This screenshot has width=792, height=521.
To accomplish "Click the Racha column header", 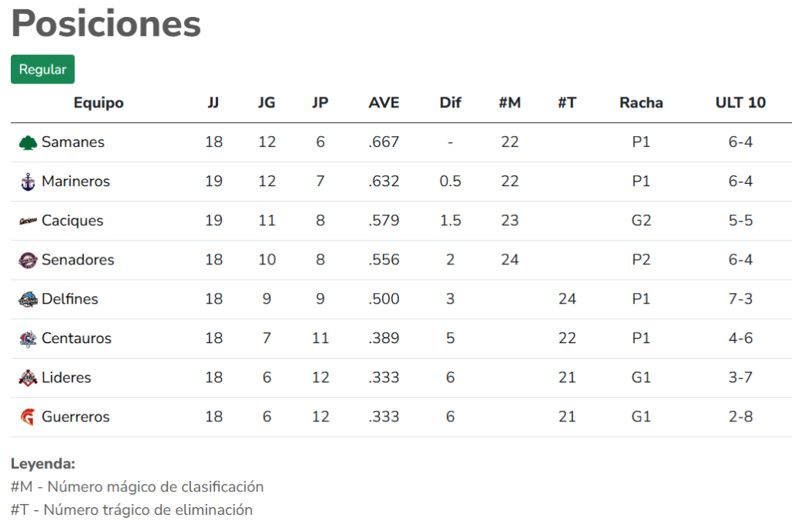I will (x=641, y=103).
